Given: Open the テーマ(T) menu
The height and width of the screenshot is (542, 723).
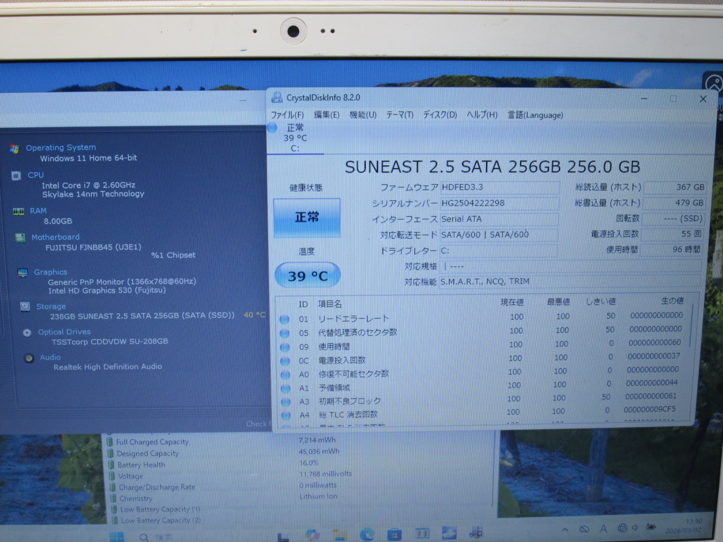Looking at the screenshot, I should coord(399,115).
